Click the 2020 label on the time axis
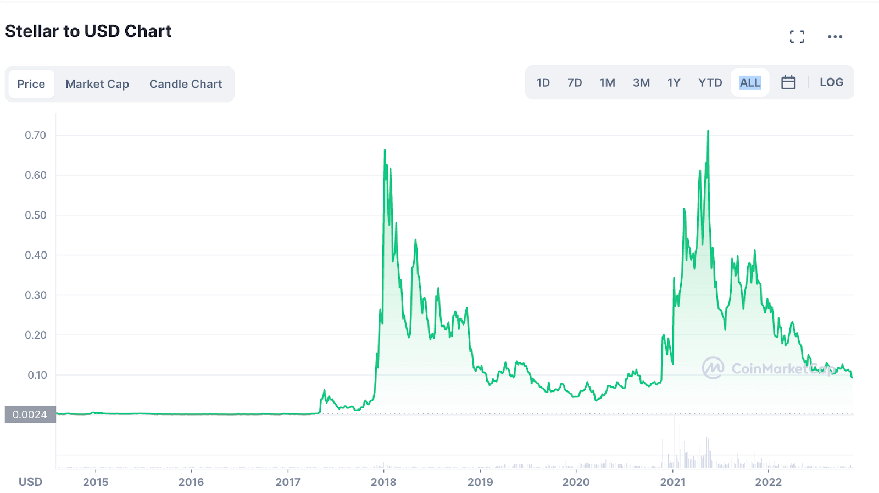The image size is (879, 493). [x=576, y=482]
